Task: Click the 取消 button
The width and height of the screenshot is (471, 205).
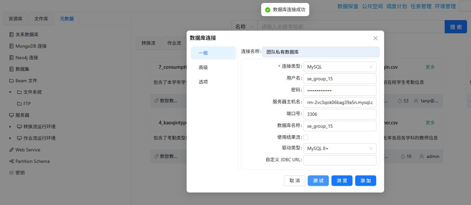Action: tap(295, 181)
